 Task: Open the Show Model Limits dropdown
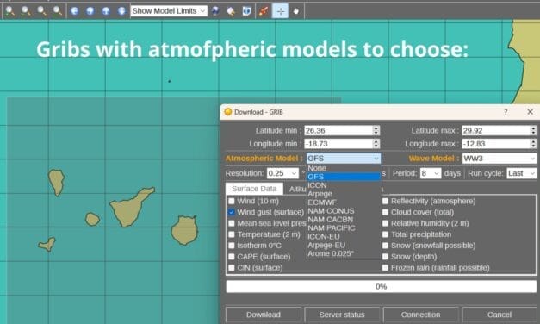169,11
